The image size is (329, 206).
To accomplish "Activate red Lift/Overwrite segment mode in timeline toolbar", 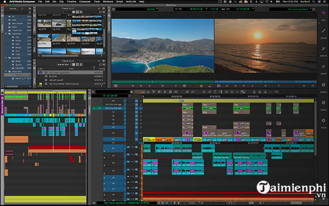I will pos(137,92).
